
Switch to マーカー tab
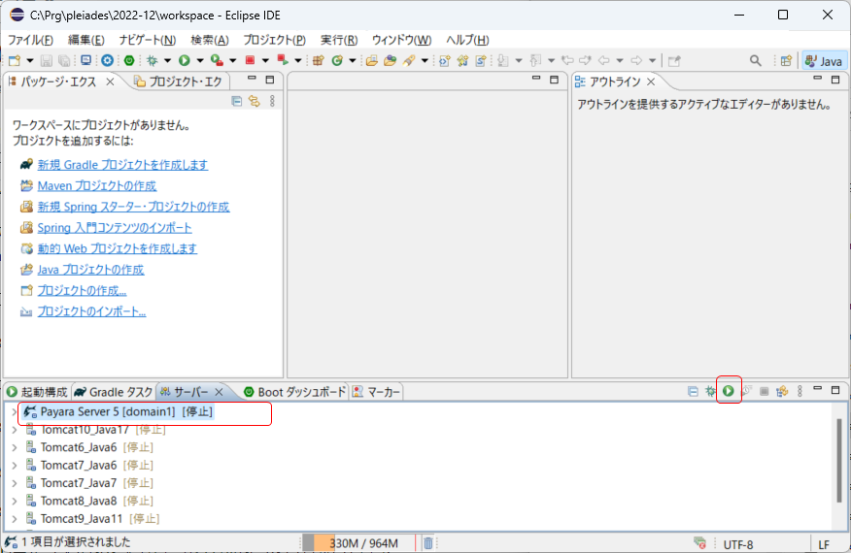(x=376, y=391)
